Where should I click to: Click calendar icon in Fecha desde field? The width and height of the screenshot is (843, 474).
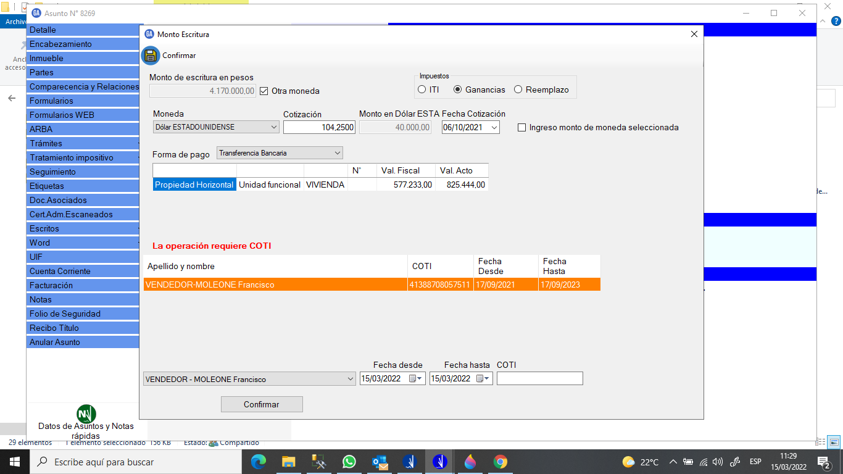(413, 378)
